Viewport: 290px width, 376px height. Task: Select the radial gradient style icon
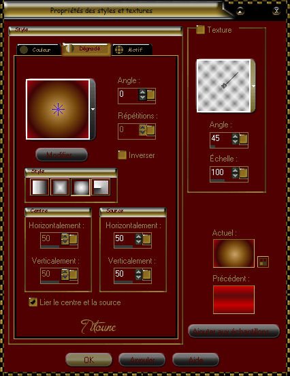101,187
